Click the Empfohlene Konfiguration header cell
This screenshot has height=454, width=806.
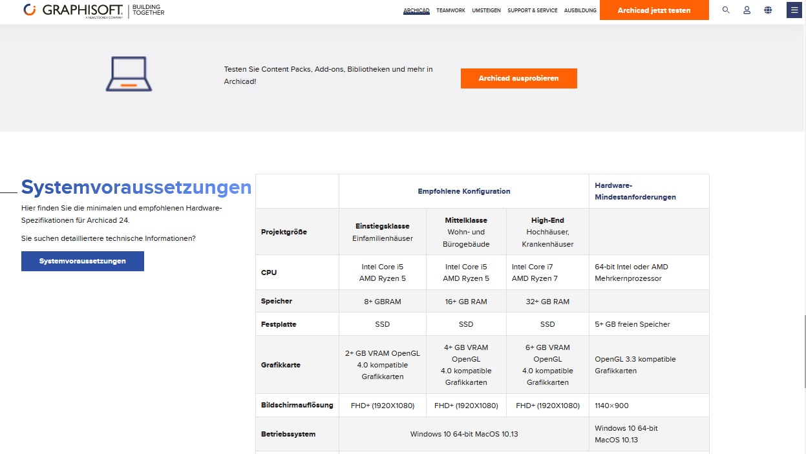[464, 191]
